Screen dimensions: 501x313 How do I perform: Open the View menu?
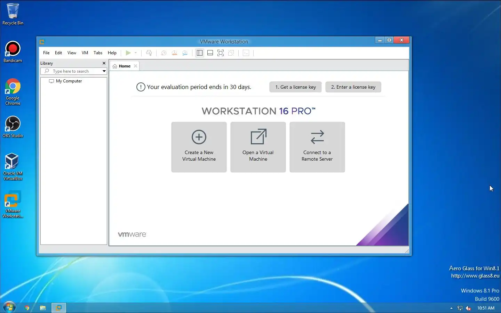(x=72, y=53)
